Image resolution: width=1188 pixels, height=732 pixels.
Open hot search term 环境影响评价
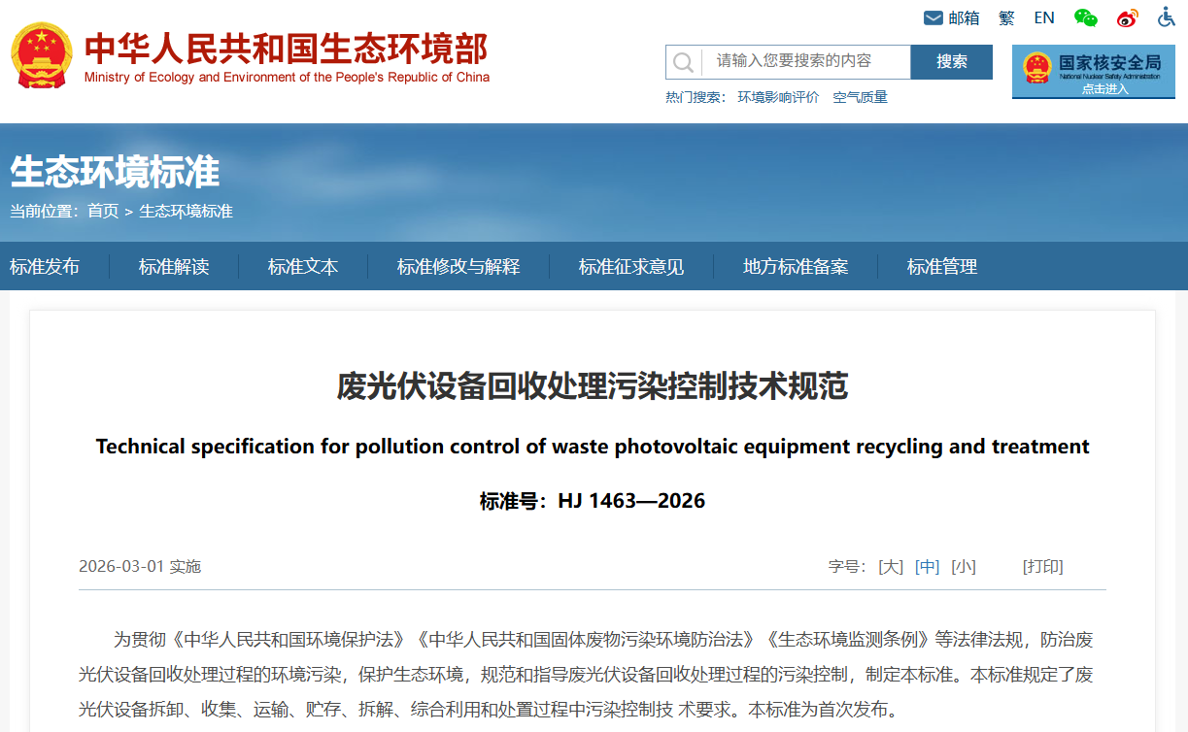[778, 97]
